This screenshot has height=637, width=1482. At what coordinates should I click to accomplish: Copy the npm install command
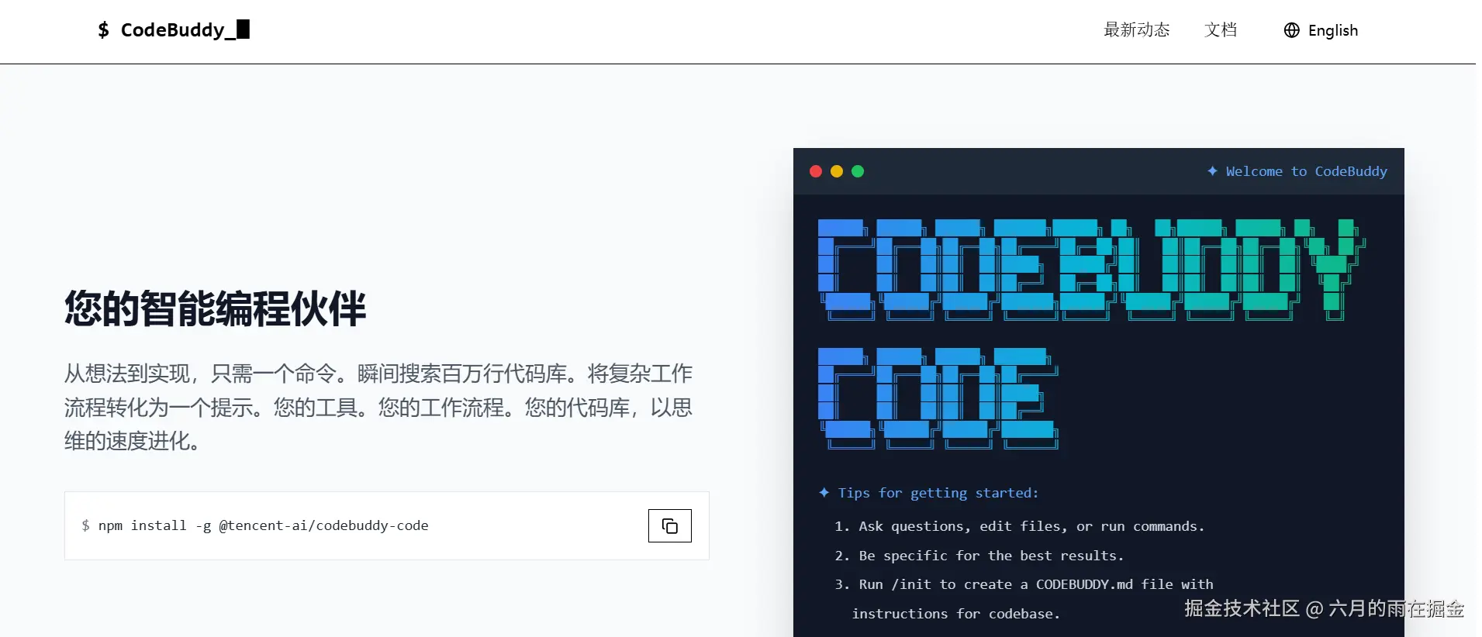point(669,526)
